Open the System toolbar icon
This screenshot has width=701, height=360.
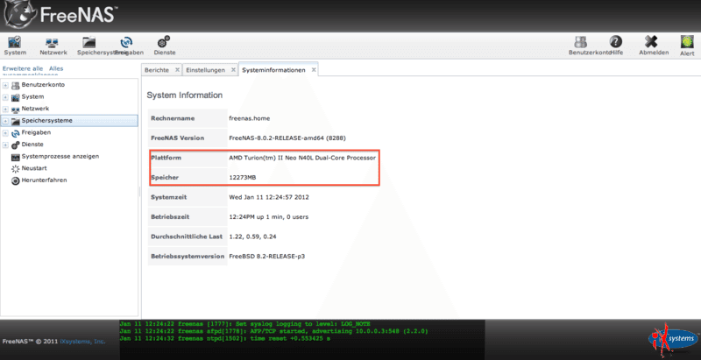pos(15,42)
